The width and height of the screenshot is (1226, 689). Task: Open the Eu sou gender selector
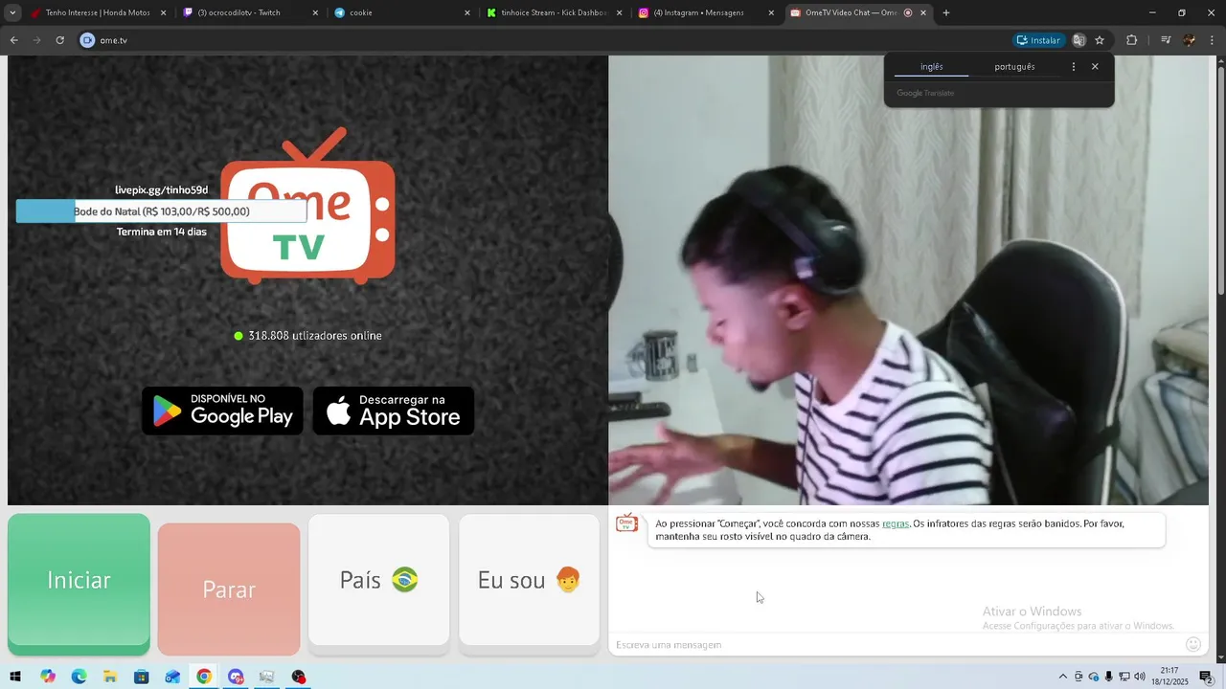pos(529,581)
